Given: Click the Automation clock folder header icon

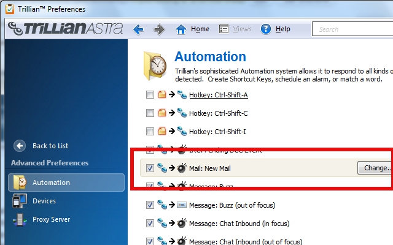Looking at the screenshot, I should point(155,66).
